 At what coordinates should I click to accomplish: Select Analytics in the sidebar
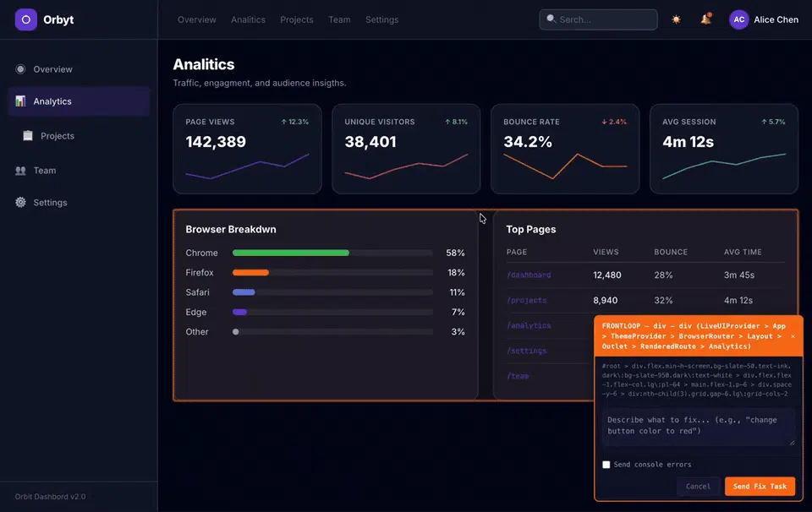79,101
